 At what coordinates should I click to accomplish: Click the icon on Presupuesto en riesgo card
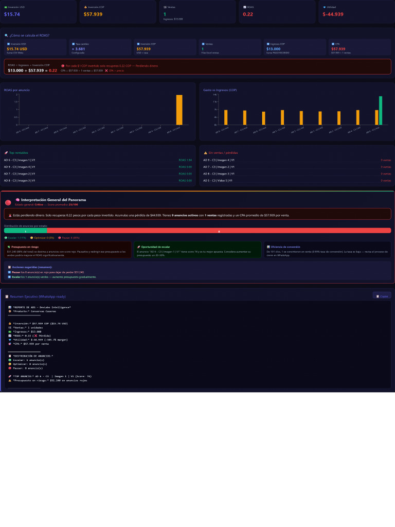[9, 247]
